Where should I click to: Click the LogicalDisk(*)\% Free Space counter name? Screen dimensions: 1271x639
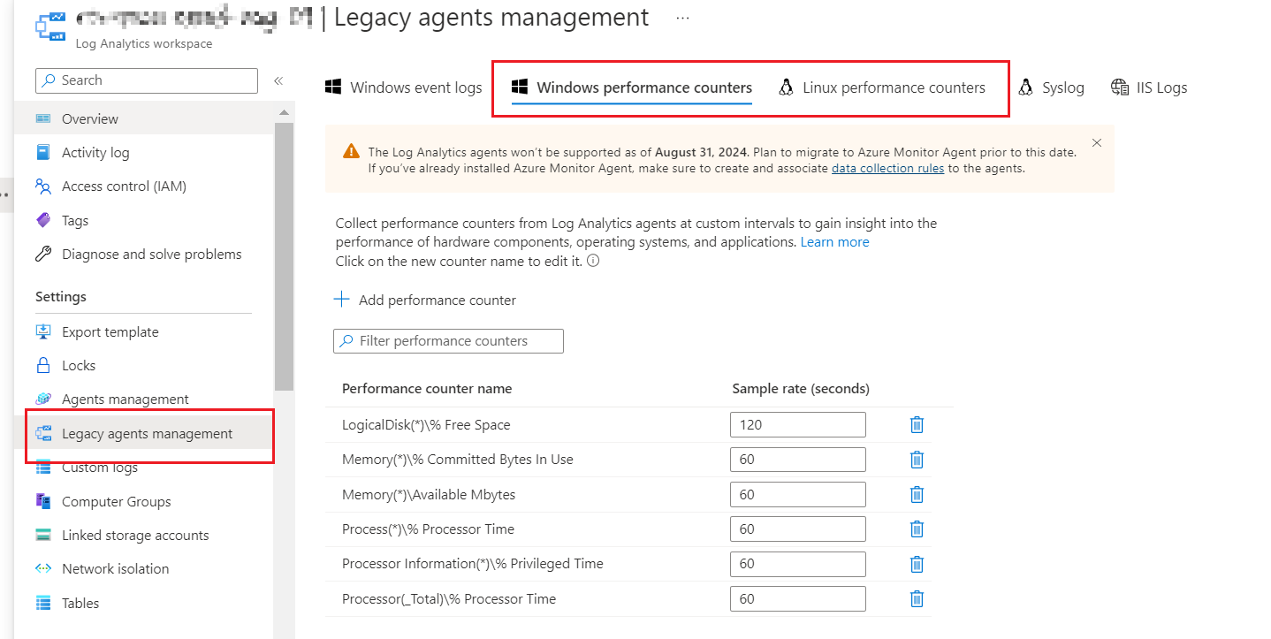coord(426,425)
